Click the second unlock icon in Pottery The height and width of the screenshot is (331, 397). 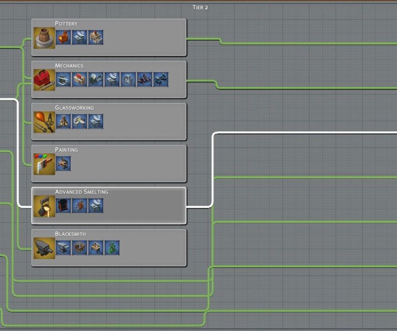79,38
